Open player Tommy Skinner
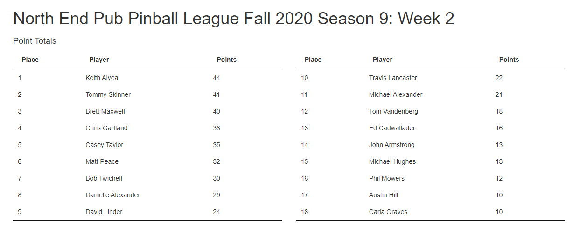 coord(108,94)
